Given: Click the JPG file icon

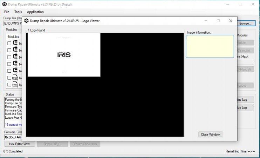Looking at the screenshot, I should point(15,78).
